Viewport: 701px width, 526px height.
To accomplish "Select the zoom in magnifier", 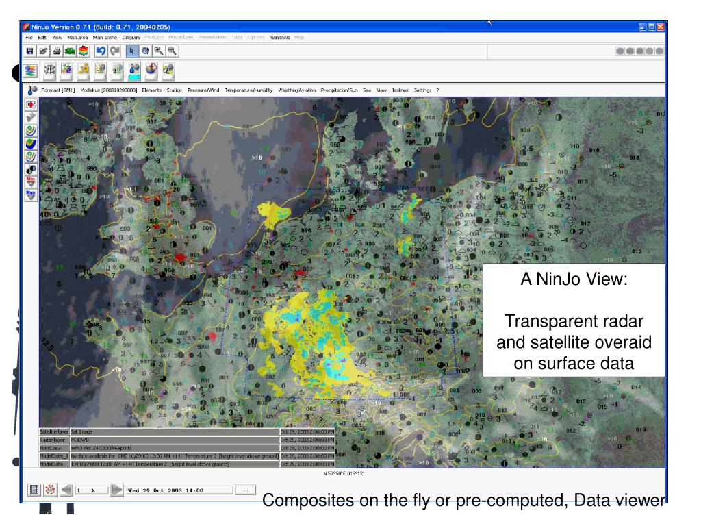I will click(159, 51).
